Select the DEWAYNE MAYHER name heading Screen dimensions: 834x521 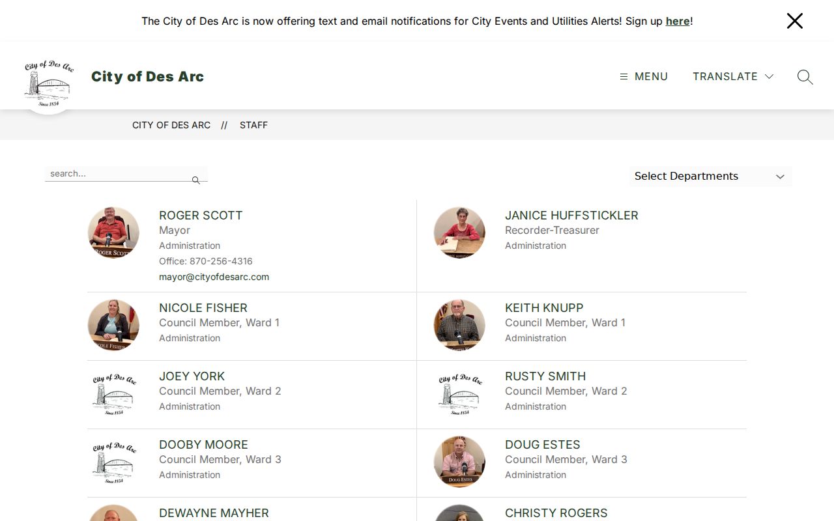(214, 513)
